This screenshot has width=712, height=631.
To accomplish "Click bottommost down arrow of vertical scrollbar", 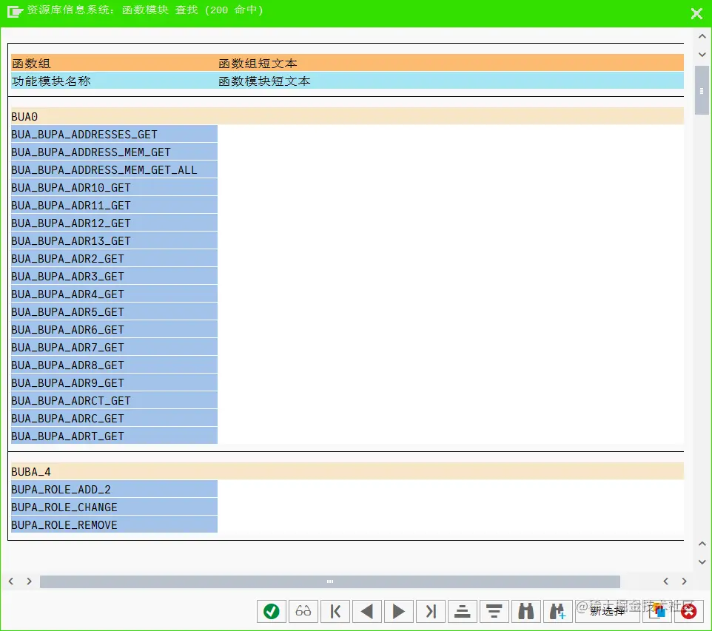I will coord(702,562).
